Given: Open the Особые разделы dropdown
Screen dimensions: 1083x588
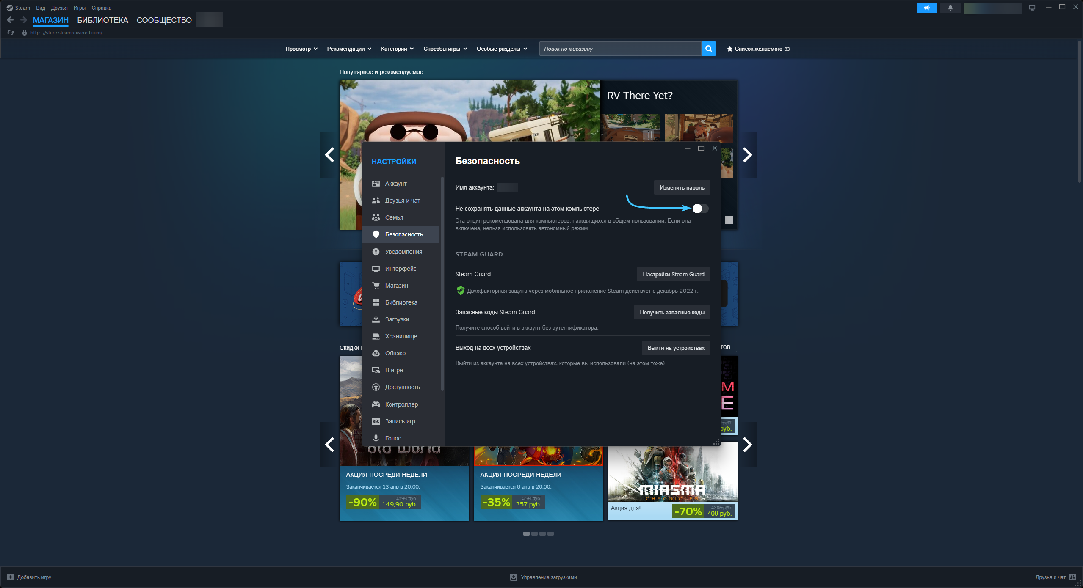Looking at the screenshot, I should [x=502, y=49].
